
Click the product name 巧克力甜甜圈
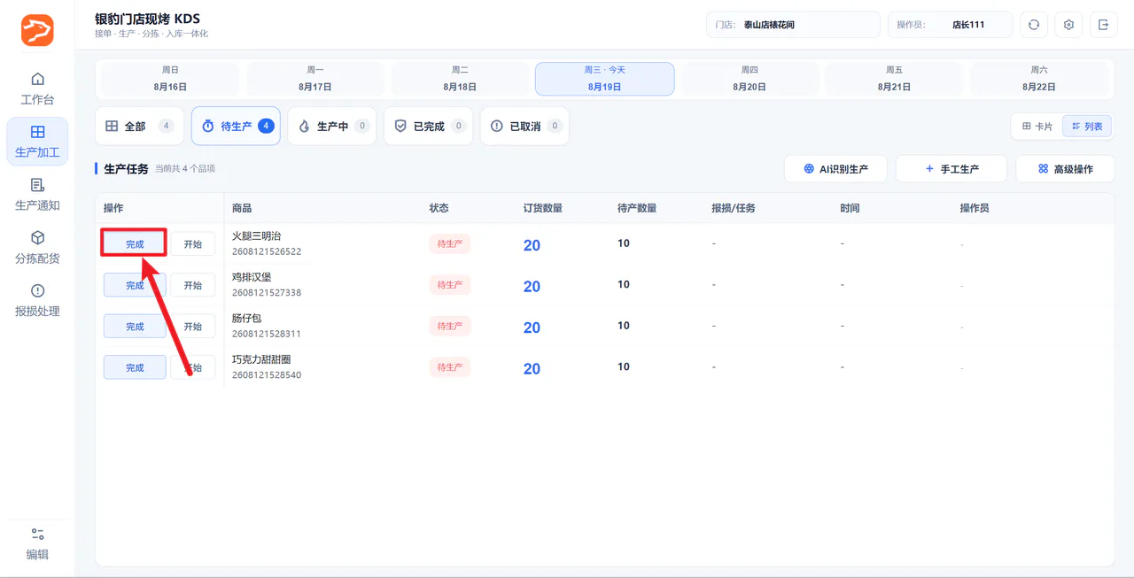(261, 359)
